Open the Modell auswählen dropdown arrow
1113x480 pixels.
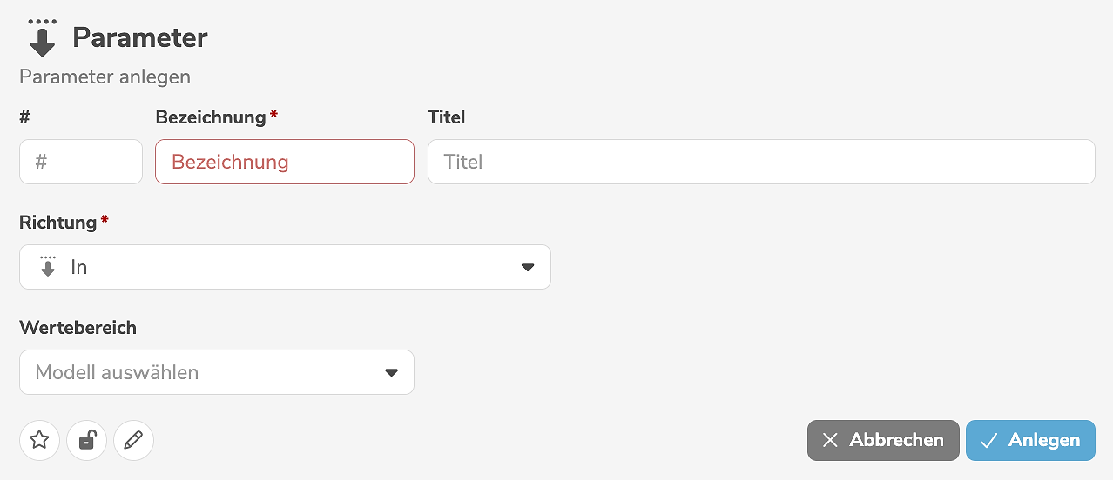pos(391,372)
